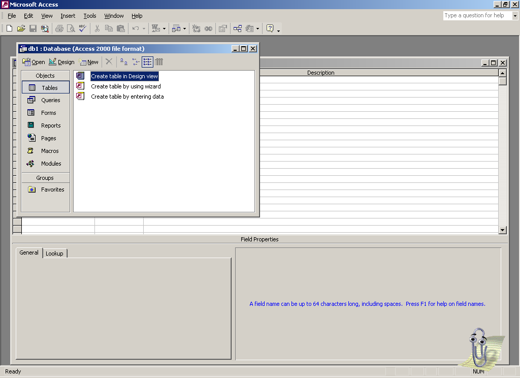Image resolution: width=520 pixels, height=378 pixels.
Task: Switch db1 window to Large Icons view
Action: [124, 61]
